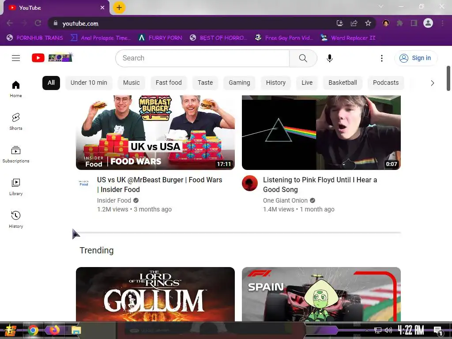The image size is (452, 339).
Task: Open the MrBeast Burger Food Wars thumbnail
Action: coord(155,132)
